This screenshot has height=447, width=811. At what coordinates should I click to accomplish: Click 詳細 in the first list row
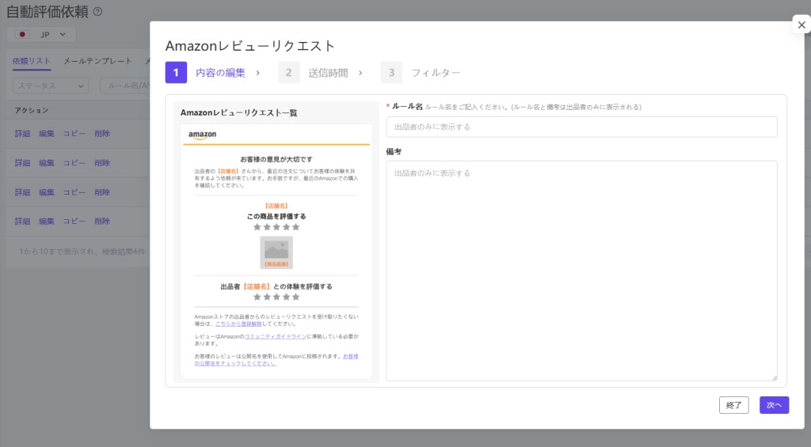tap(22, 134)
